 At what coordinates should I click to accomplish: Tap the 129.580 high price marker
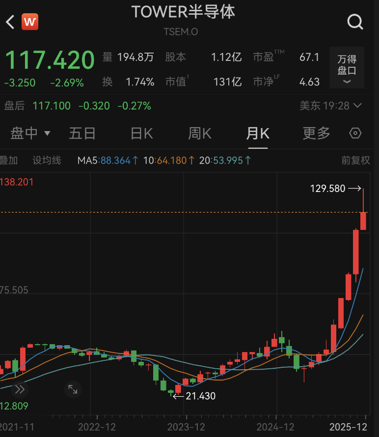click(328, 188)
